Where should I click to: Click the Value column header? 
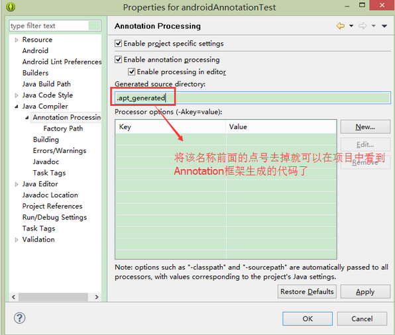[x=281, y=126]
